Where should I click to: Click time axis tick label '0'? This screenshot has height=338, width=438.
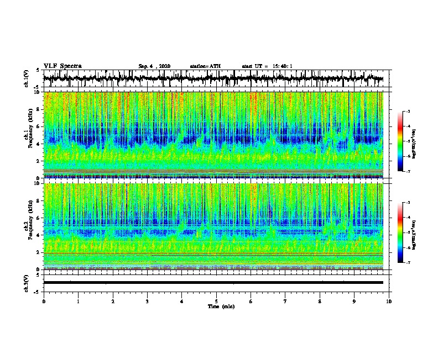[44, 302]
